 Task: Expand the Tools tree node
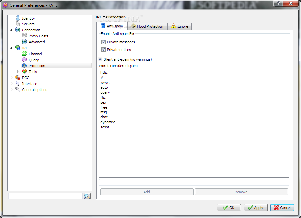18,71
